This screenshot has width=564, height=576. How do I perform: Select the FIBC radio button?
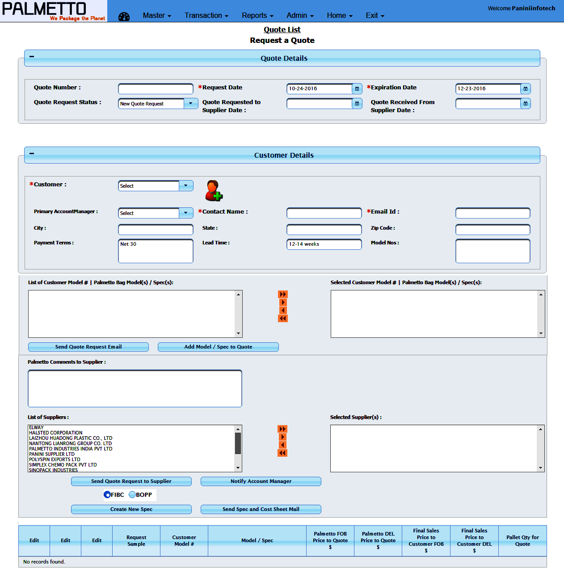pyautogui.click(x=107, y=495)
